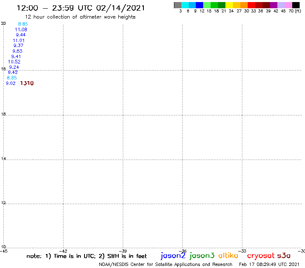Click the gray color swatch in legend
The image size is (305, 268).
click(x=178, y=5)
